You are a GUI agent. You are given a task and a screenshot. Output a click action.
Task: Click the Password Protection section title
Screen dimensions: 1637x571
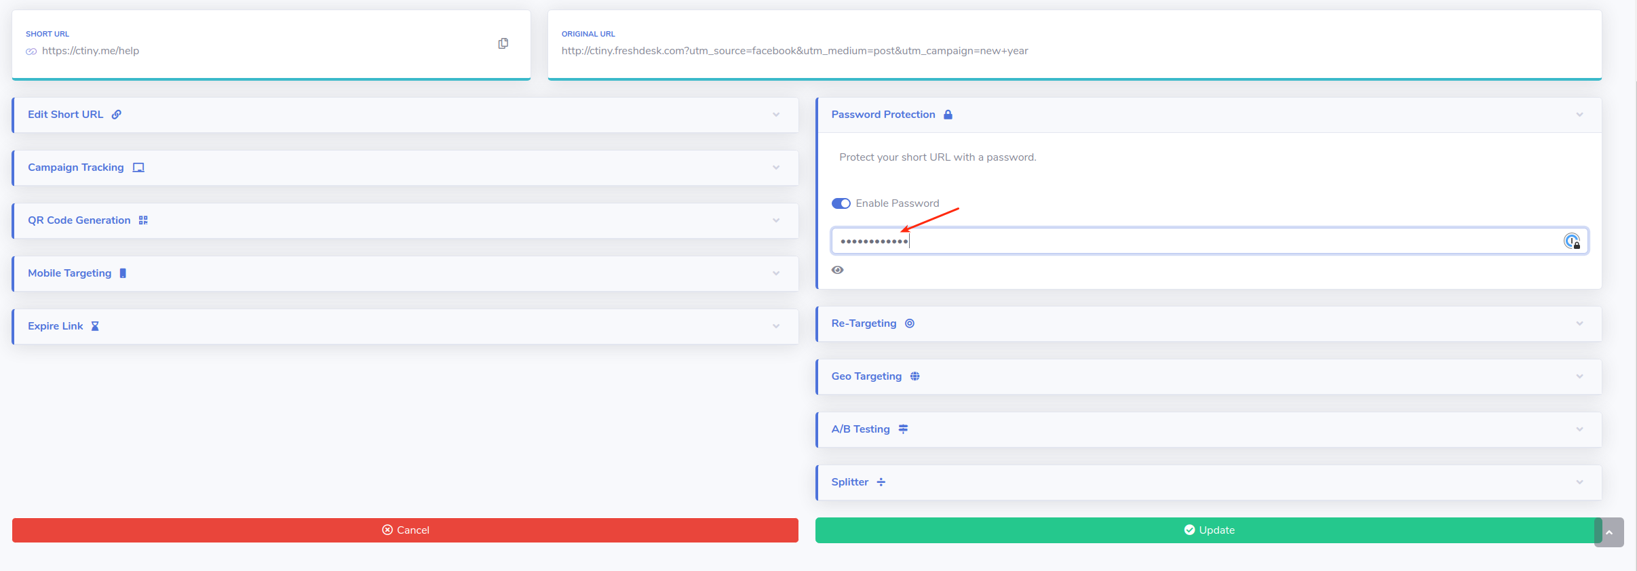(x=883, y=115)
